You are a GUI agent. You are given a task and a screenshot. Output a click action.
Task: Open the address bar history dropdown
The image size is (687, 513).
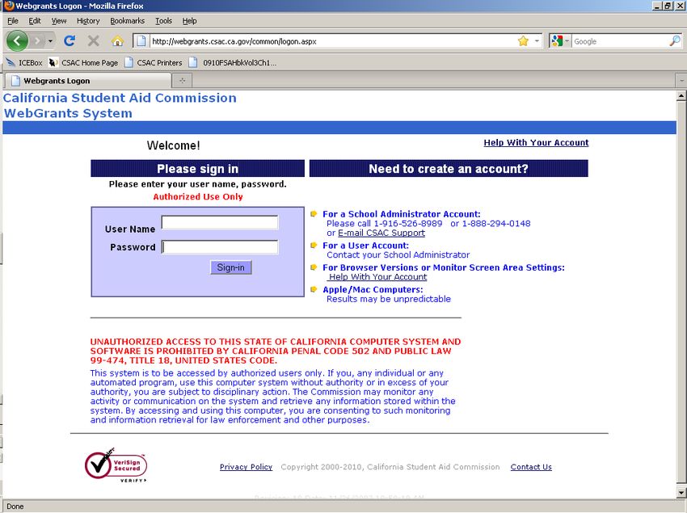537,41
